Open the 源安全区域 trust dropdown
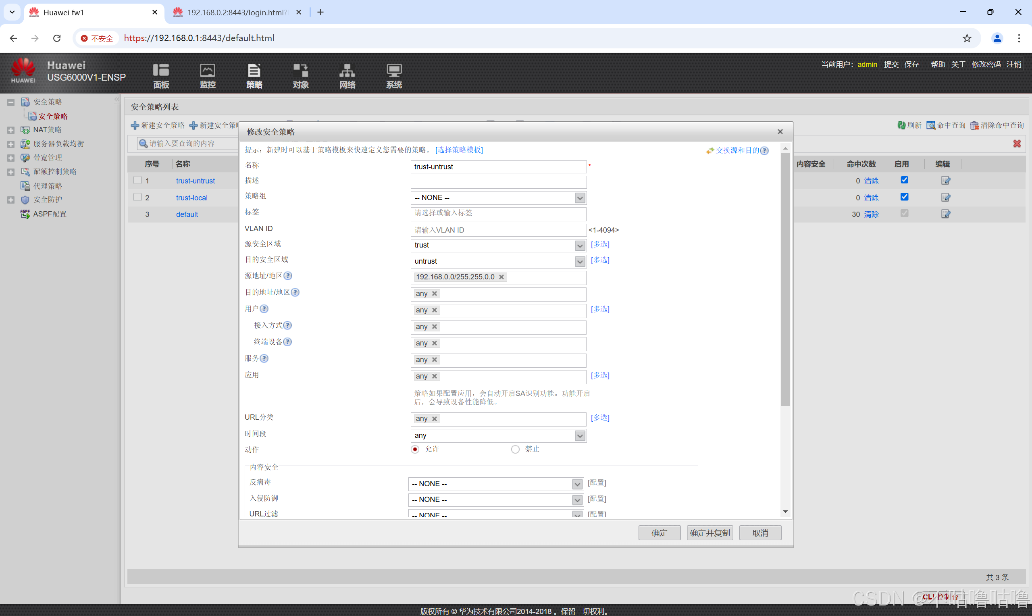Viewport: 1032px width, 616px height. 580,246
